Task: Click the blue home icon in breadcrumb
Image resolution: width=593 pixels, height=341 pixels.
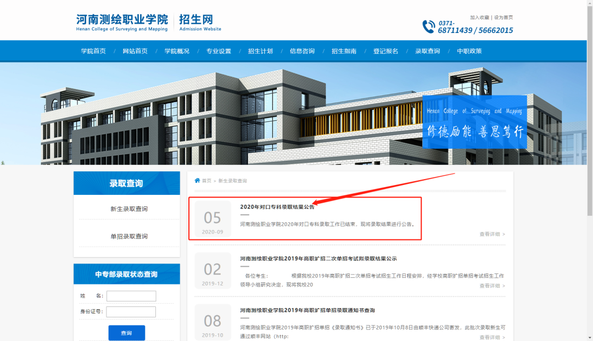Action: (x=197, y=180)
